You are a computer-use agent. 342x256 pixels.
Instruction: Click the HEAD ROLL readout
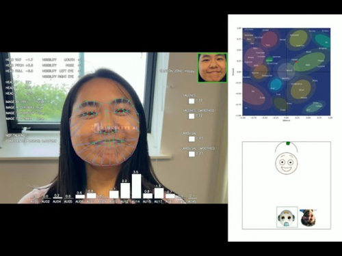pos(19,71)
